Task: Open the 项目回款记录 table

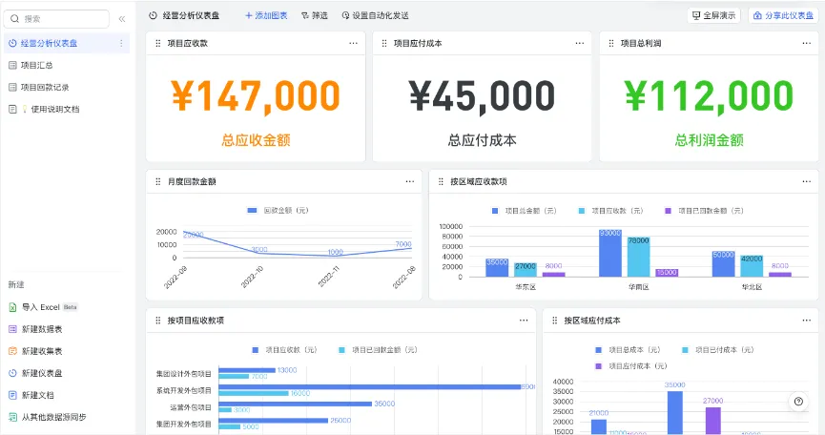Action: [45, 88]
